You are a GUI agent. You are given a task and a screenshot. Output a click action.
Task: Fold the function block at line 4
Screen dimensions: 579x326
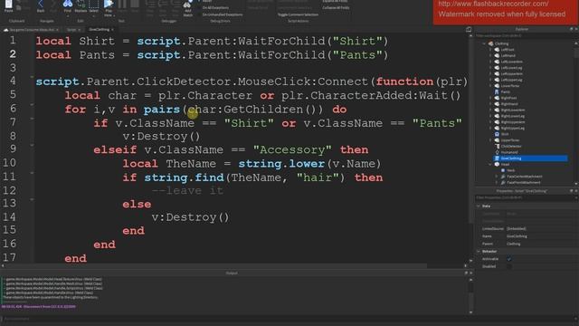coord(33,77)
